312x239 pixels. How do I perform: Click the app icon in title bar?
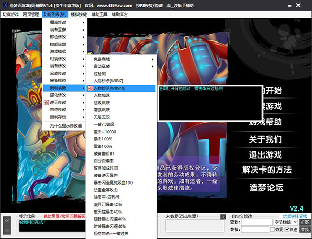tap(5, 5)
